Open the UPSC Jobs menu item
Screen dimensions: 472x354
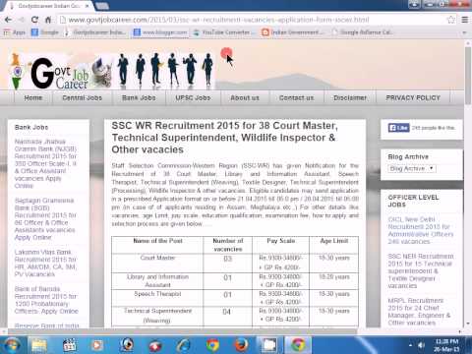point(193,97)
